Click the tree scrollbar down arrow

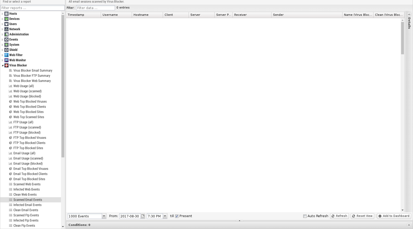63,227
